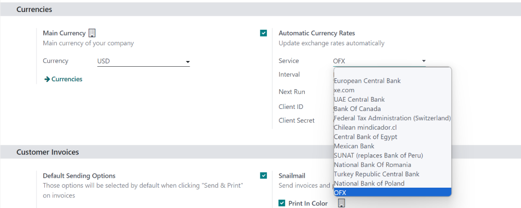Collapse the Service dropdown showing OFX
The image size is (521, 208).
379,61
